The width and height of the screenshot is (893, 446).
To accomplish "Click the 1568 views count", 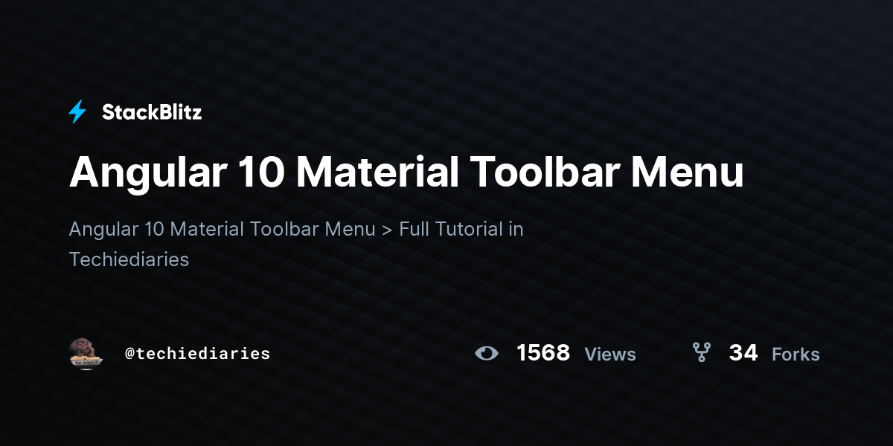I will pos(543,353).
